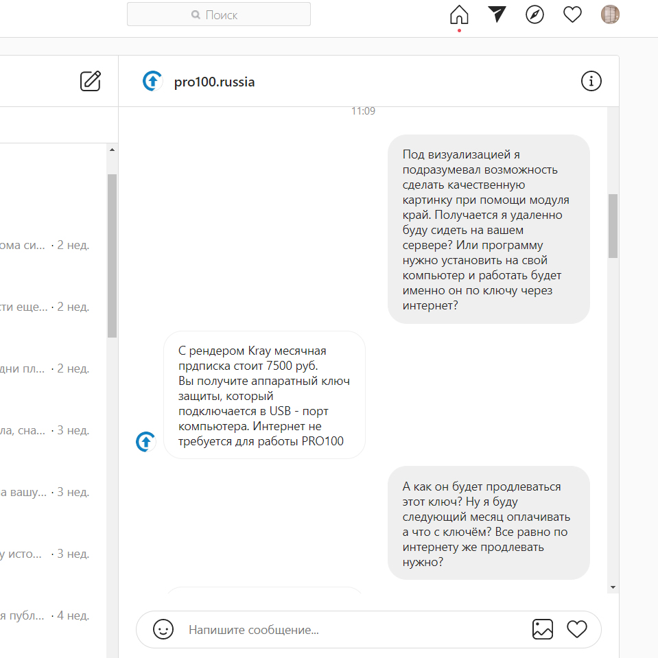Image resolution: width=658 pixels, height=658 pixels.
Task: Click the chat messages scrollbar thumb
Action: (613, 226)
